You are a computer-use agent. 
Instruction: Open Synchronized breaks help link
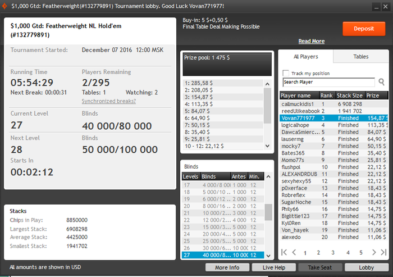click(109, 101)
